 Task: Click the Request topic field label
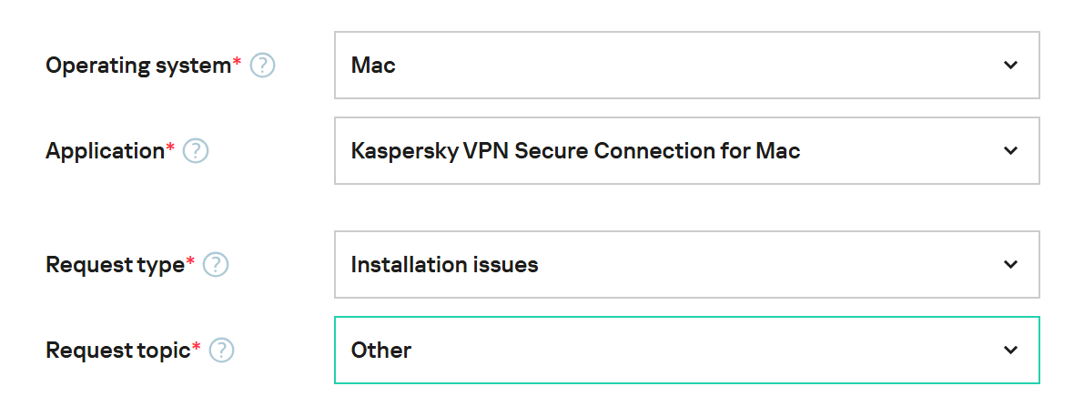(x=117, y=351)
